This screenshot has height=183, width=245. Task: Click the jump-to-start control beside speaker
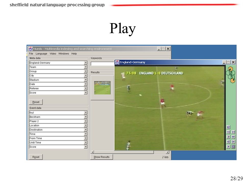point(228,132)
